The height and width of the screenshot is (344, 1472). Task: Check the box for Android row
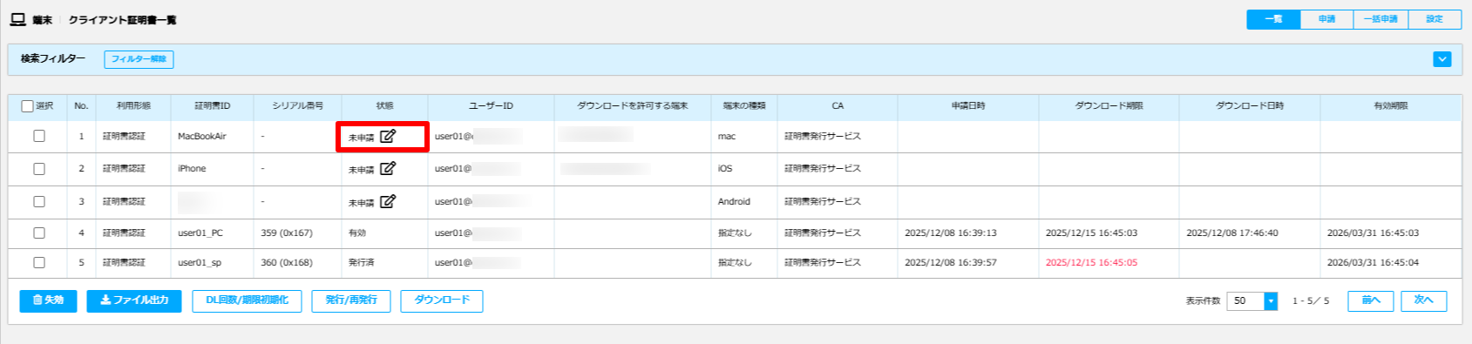click(x=39, y=201)
